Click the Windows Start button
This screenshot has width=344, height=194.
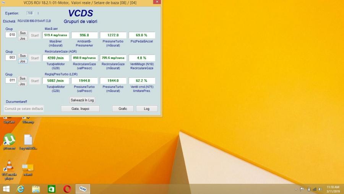pyautogui.click(x=6, y=189)
